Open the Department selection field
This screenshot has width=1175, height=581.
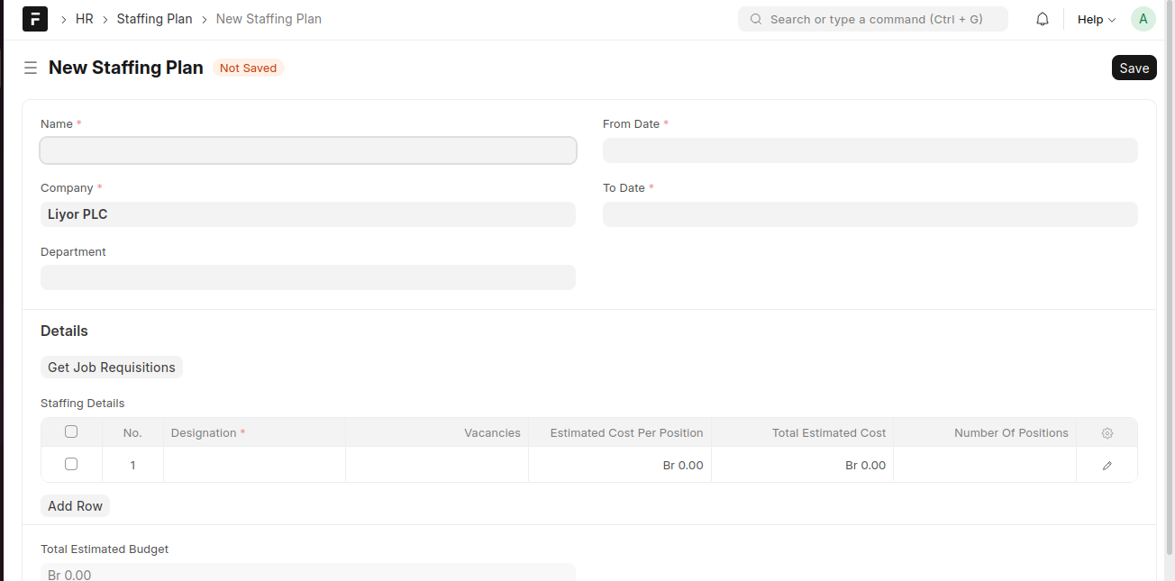tap(307, 277)
